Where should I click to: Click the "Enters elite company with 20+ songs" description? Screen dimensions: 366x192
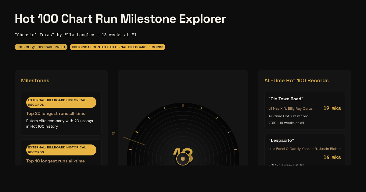pyautogui.click(x=59, y=123)
